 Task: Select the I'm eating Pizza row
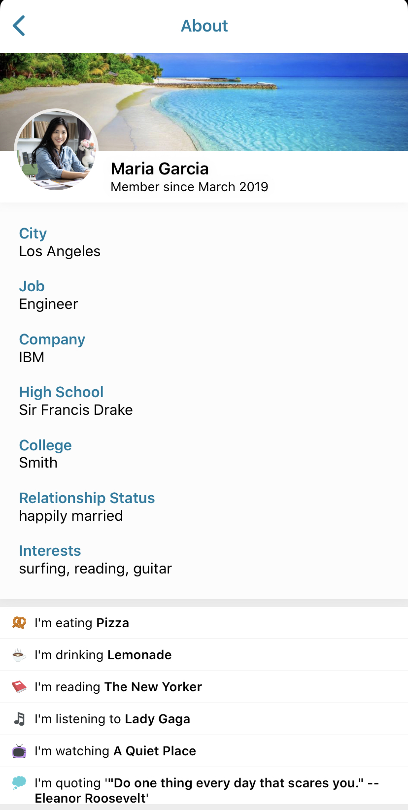(204, 623)
